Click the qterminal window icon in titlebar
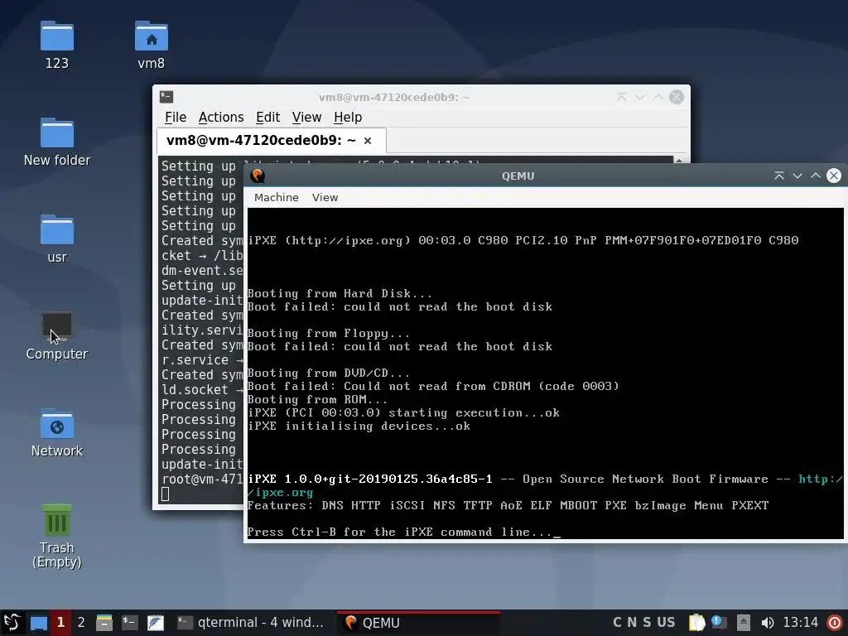Image resolution: width=848 pixels, height=636 pixels. tap(166, 97)
